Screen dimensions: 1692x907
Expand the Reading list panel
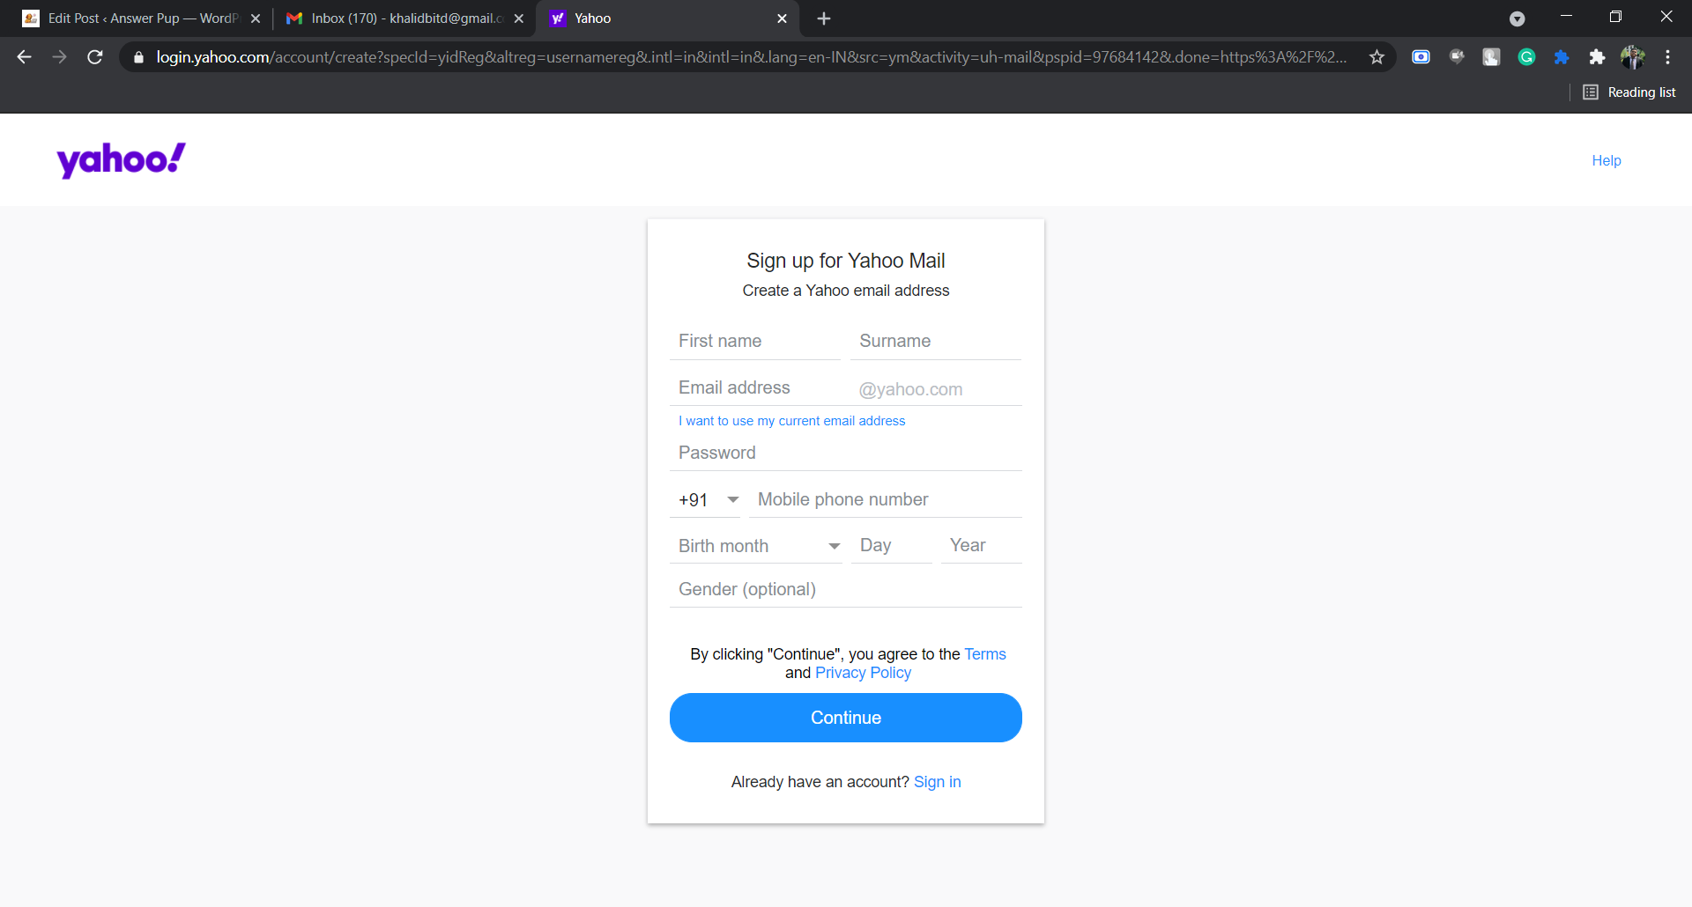pos(1629,92)
